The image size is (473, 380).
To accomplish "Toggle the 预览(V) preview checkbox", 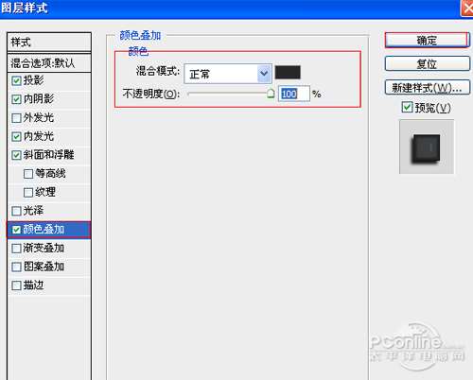I will pyautogui.click(x=407, y=107).
